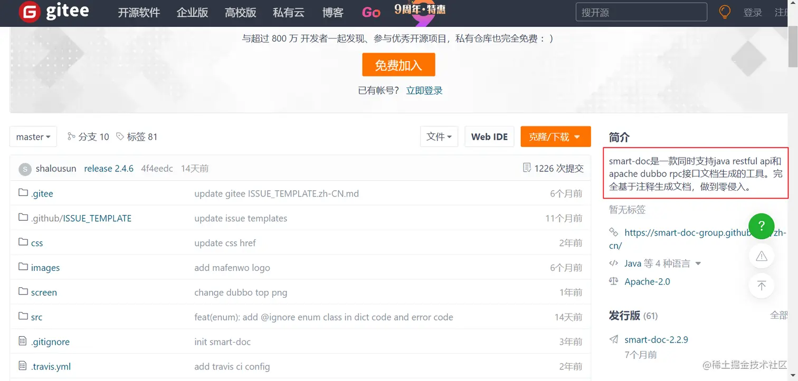Screen dimensions: 798x381
Task: Open the Gitee logo home link
Action: (54, 12)
